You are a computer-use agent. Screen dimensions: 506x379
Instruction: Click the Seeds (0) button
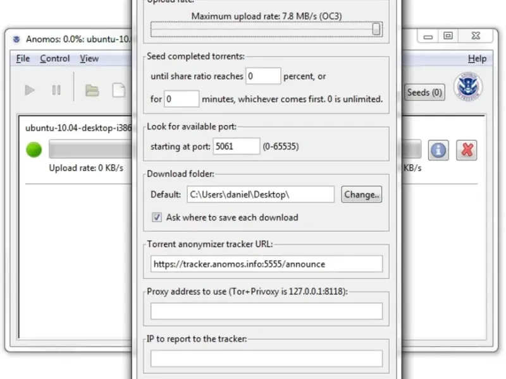[x=424, y=92]
